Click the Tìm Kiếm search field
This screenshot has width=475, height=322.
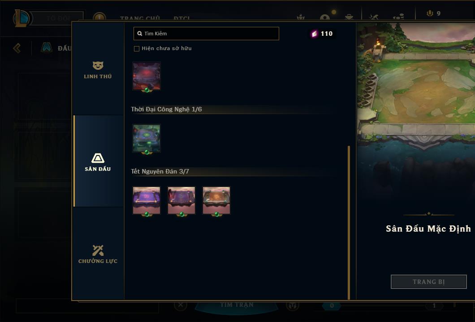(x=206, y=34)
